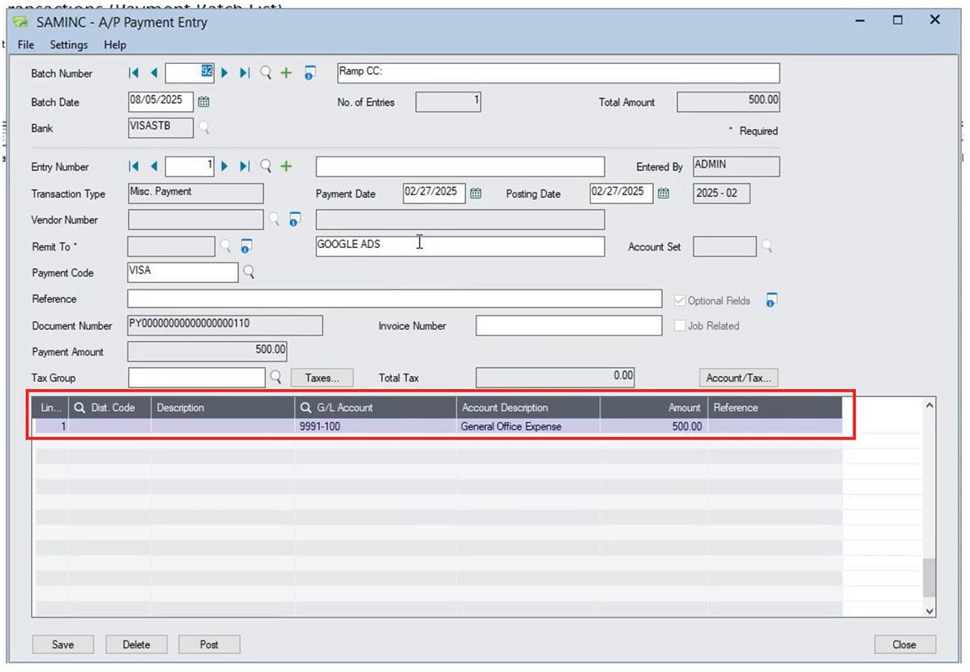
Task: Click the Vendor Number finder icon
Action: point(273,220)
